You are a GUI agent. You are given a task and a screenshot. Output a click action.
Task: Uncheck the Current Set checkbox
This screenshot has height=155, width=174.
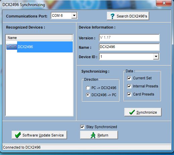129,78
